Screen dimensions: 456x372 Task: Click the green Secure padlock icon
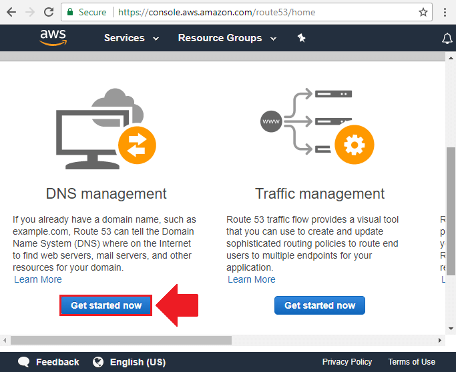(x=70, y=12)
